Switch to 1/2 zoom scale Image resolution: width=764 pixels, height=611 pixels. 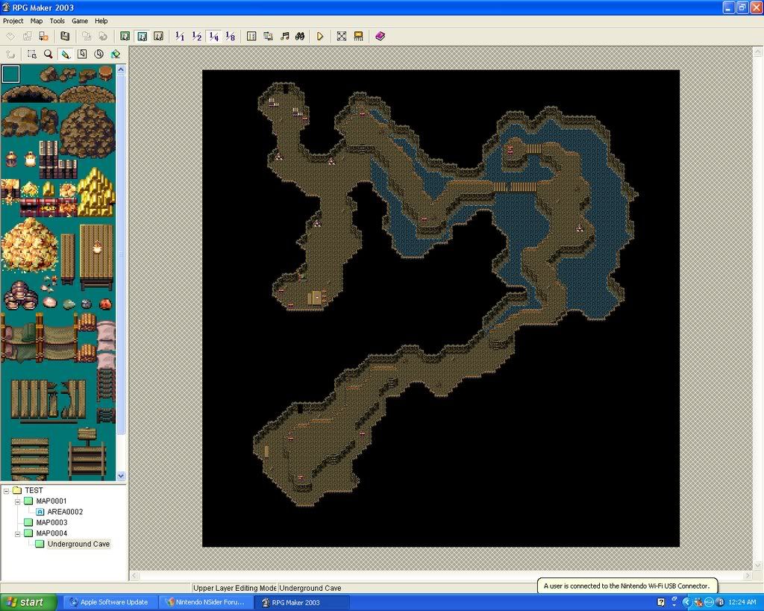point(197,36)
